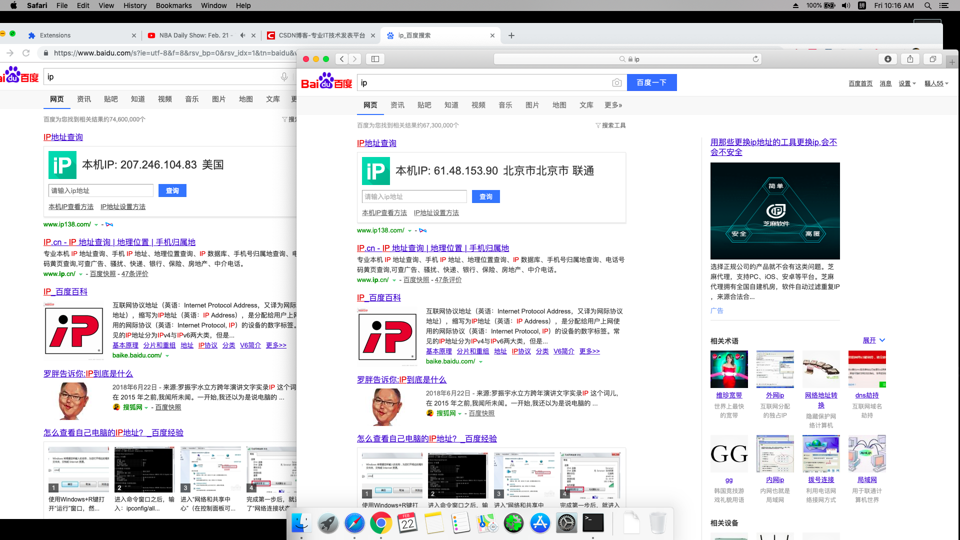The width and height of the screenshot is (960, 540).
Task: Click the 请输入ip地址 input field
Action: click(414, 196)
